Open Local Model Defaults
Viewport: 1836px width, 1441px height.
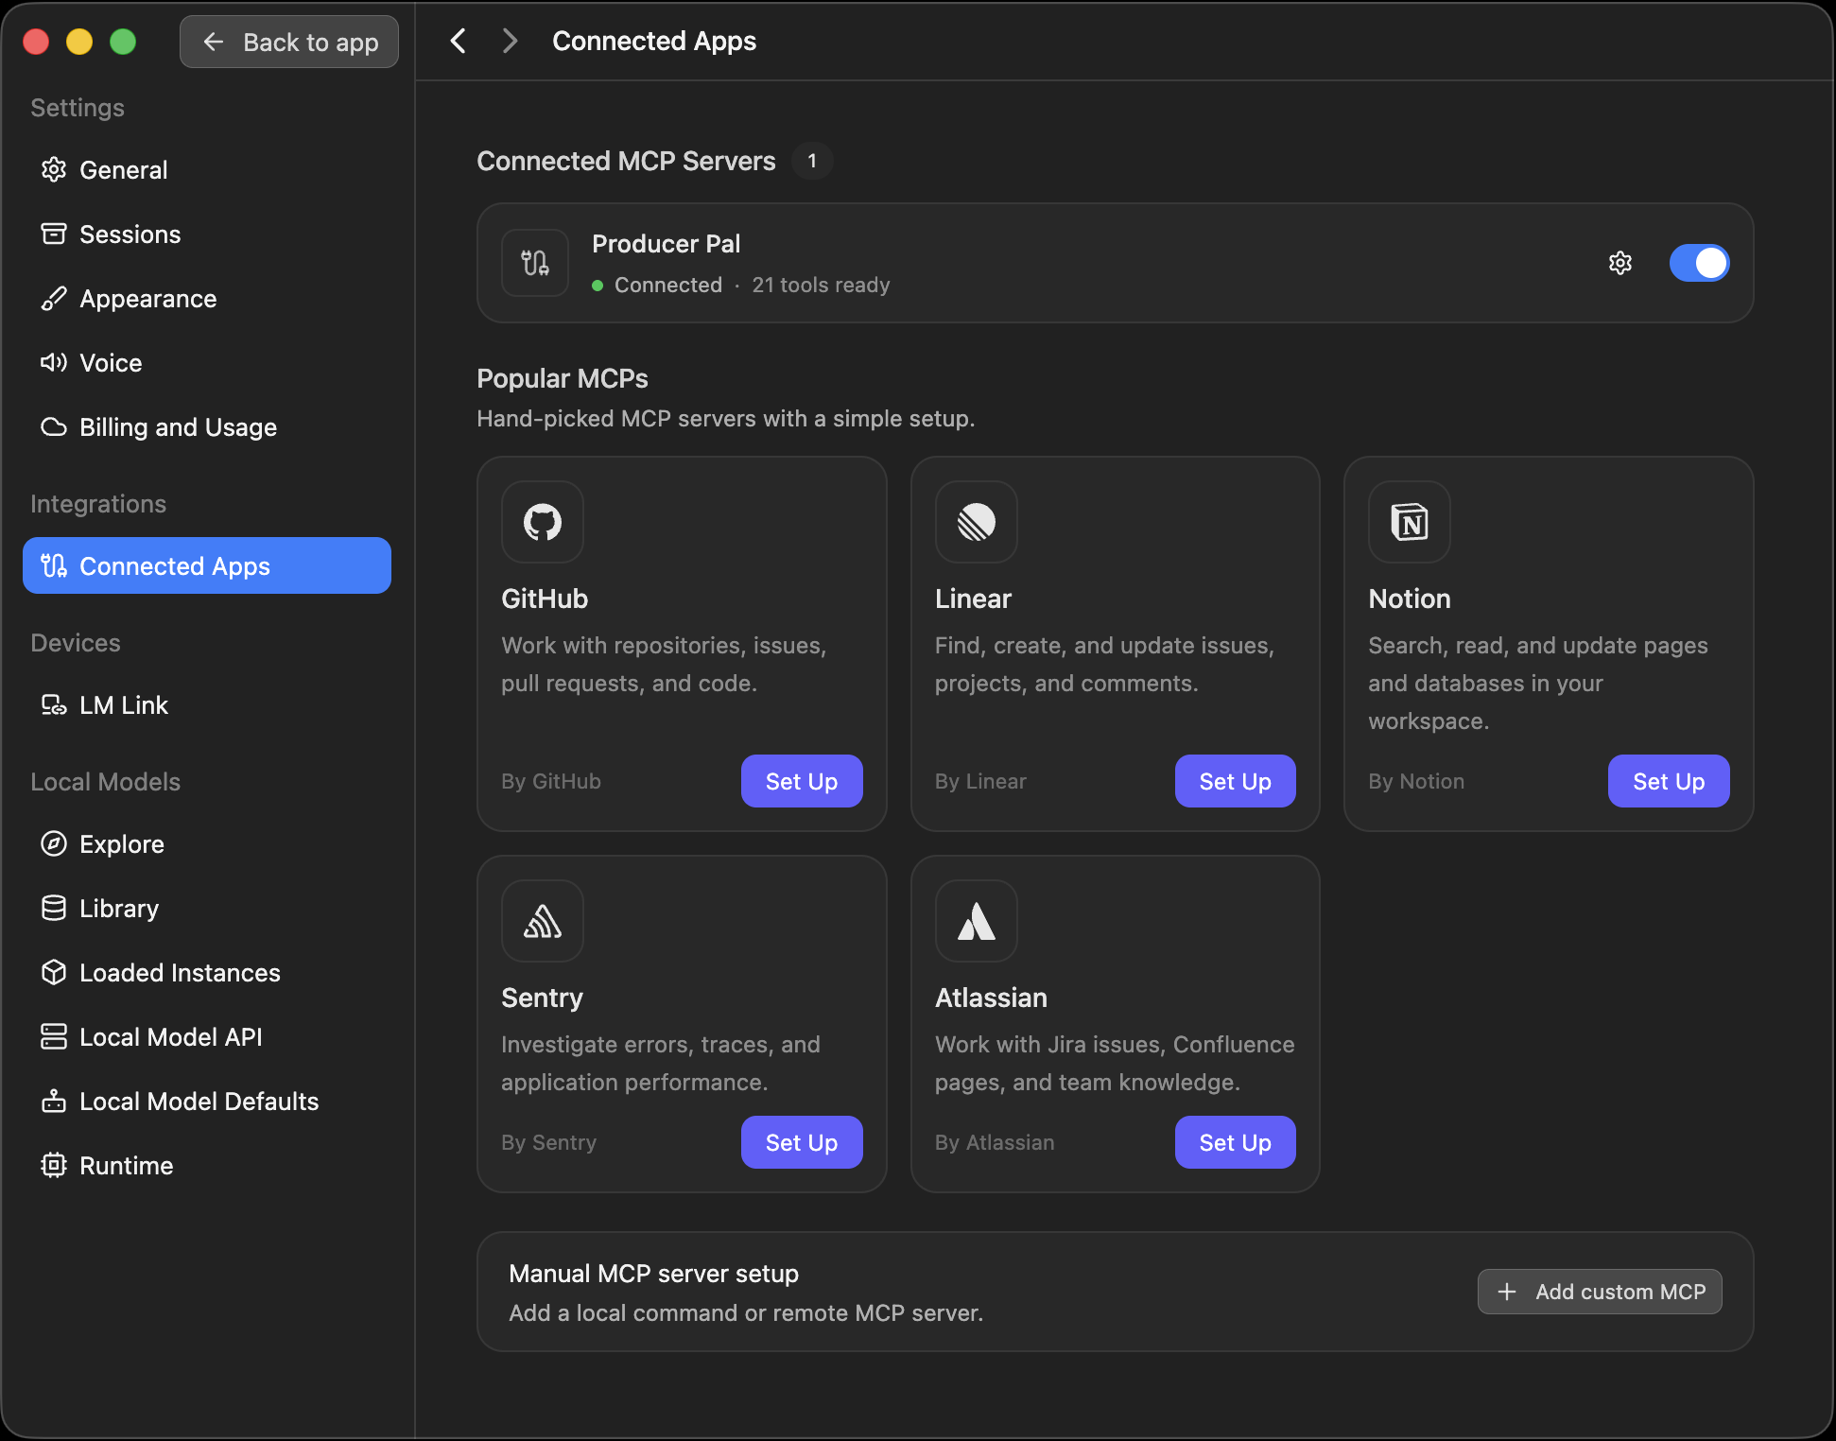click(x=207, y=1102)
